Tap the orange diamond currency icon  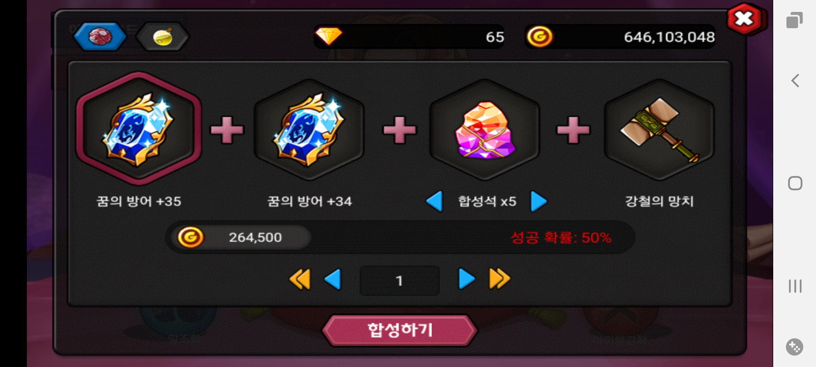(328, 36)
